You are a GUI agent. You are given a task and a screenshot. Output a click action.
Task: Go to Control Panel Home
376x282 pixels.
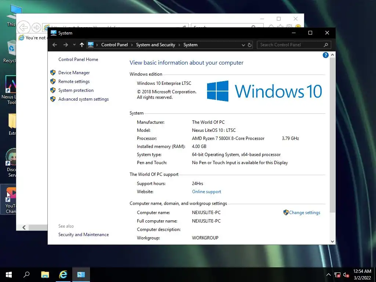(x=78, y=59)
